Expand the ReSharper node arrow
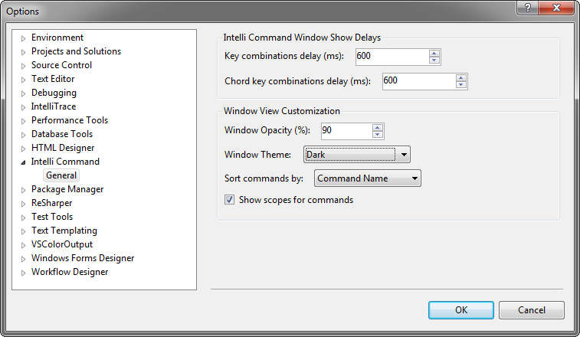 coord(23,204)
